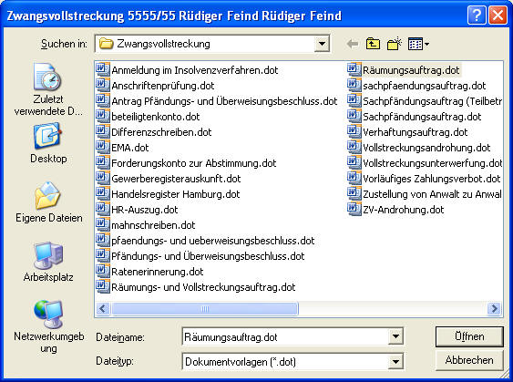This screenshot has width=513, height=382.
Task: Select Arbeitsplatz in the sidebar
Action: (x=48, y=262)
